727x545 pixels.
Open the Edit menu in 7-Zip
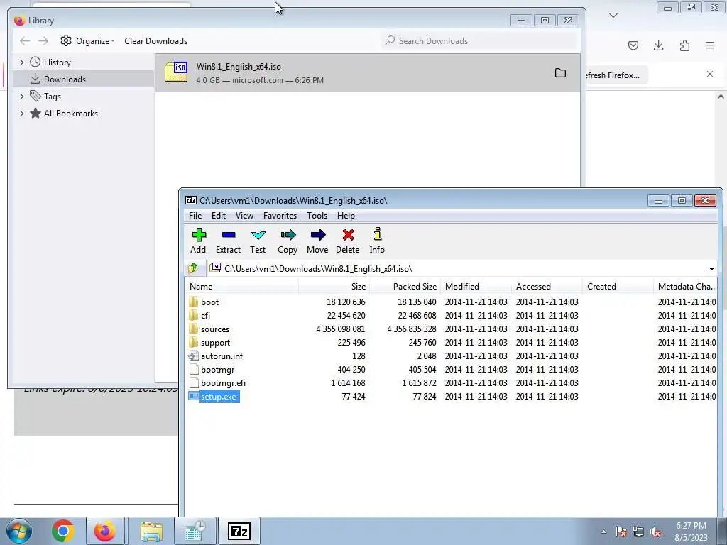[219, 216]
